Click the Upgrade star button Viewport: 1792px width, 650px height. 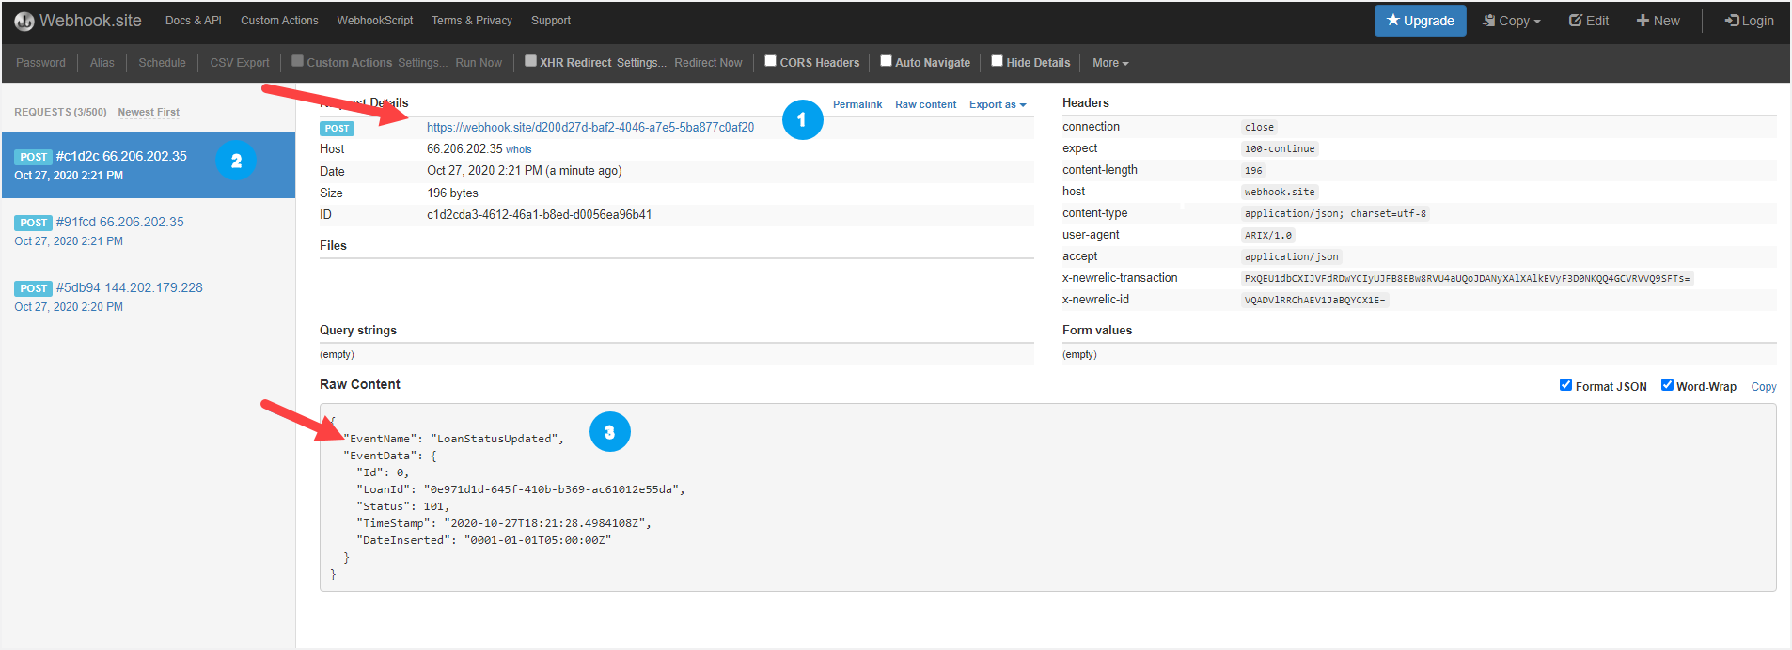point(1420,21)
